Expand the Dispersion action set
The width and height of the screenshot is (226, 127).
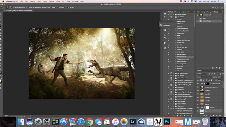(173, 106)
